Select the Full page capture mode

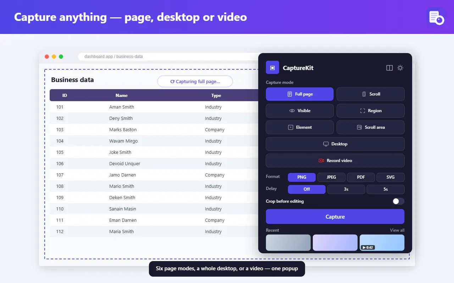(x=300, y=94)
